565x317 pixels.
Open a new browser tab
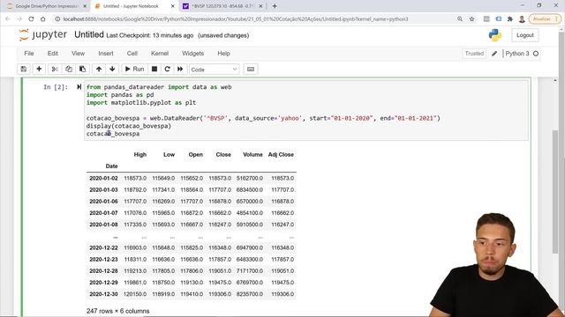pyautogui.click(x=275, y=6)
